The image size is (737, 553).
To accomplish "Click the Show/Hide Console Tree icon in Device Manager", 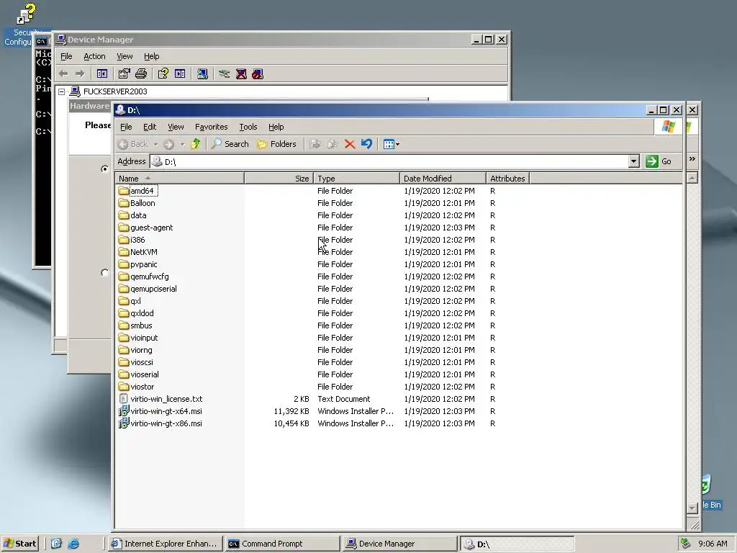I will point(102,73).
